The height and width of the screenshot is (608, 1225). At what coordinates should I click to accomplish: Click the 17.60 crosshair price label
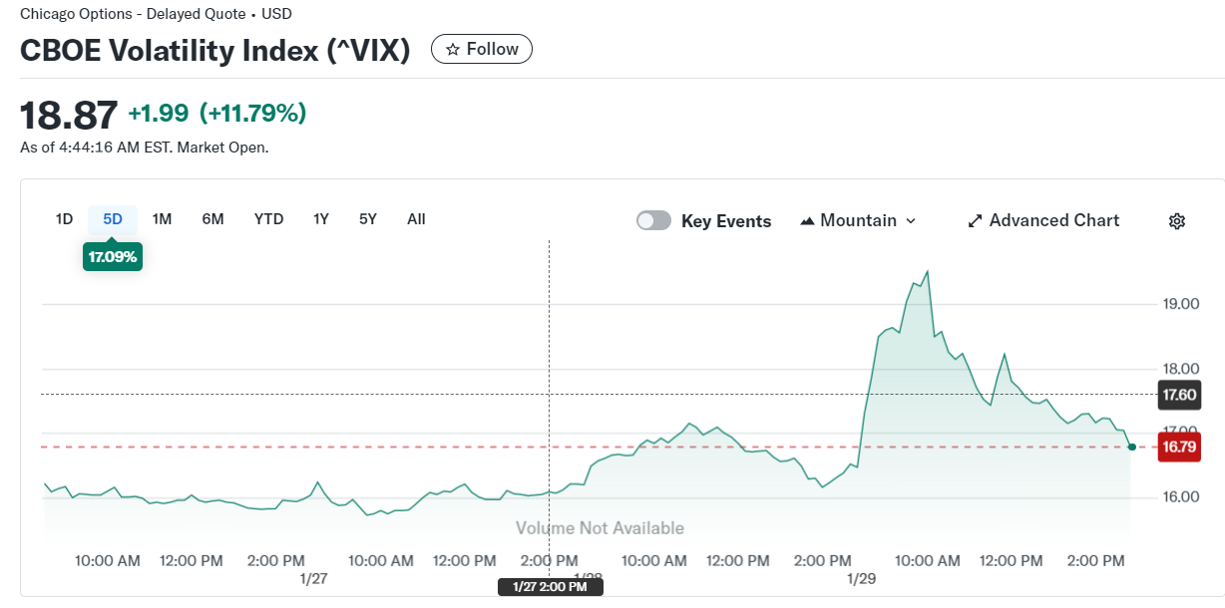click(x=1179, y=395)
